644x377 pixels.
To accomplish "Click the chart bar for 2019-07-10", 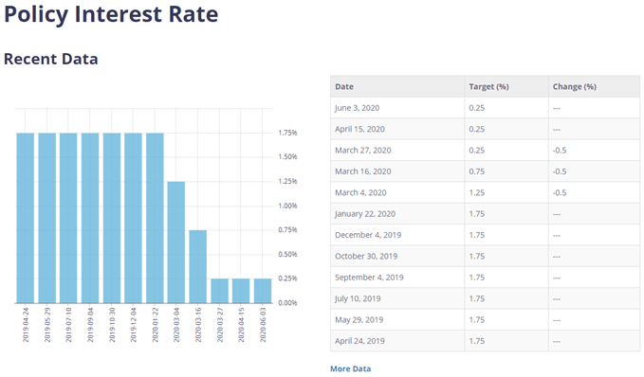I will (68, 218).
